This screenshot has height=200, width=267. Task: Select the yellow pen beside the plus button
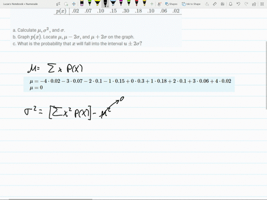point(145,3)
